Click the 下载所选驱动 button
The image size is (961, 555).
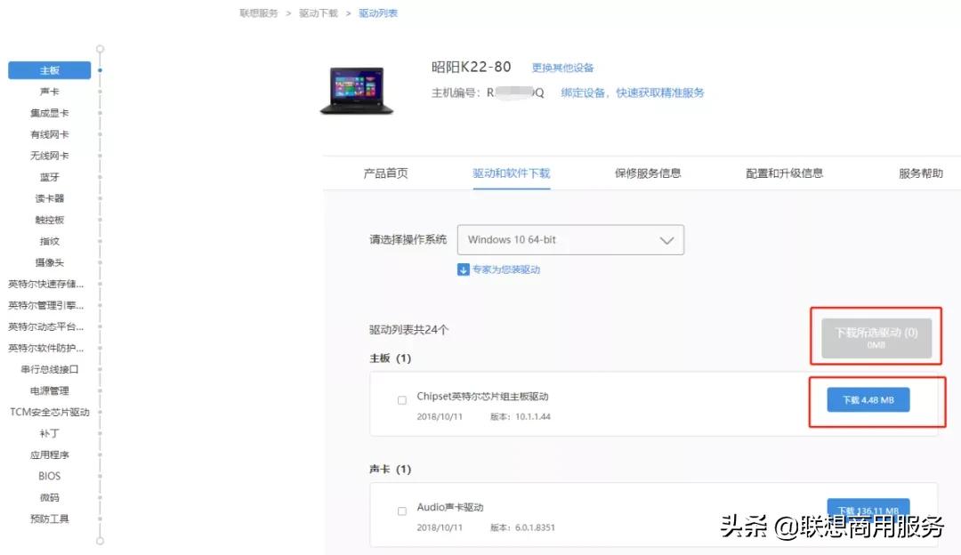point(875,336)
